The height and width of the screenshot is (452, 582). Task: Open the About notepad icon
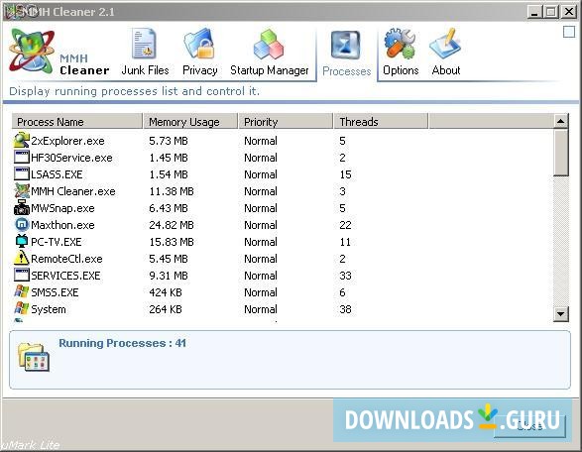445,44
